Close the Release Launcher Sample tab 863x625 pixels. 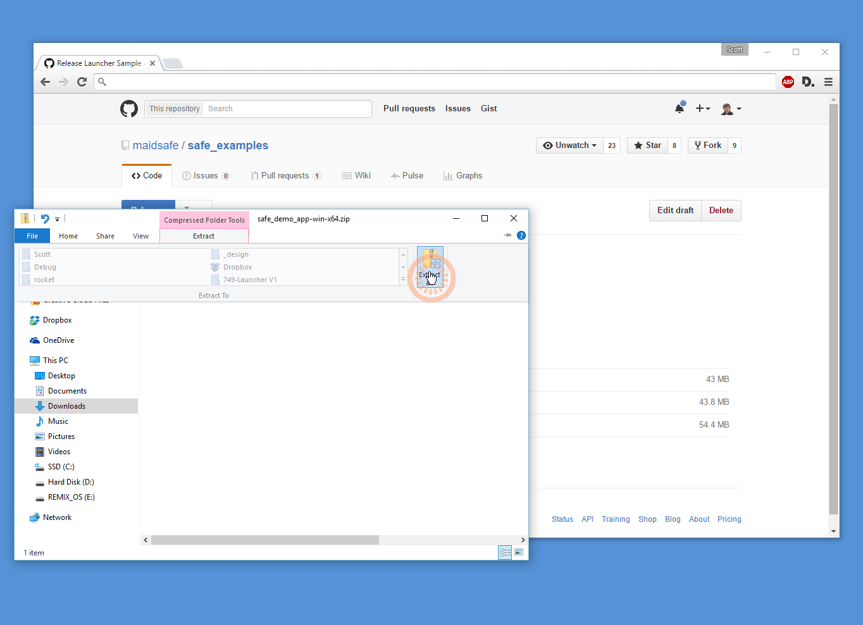point(152,63)
